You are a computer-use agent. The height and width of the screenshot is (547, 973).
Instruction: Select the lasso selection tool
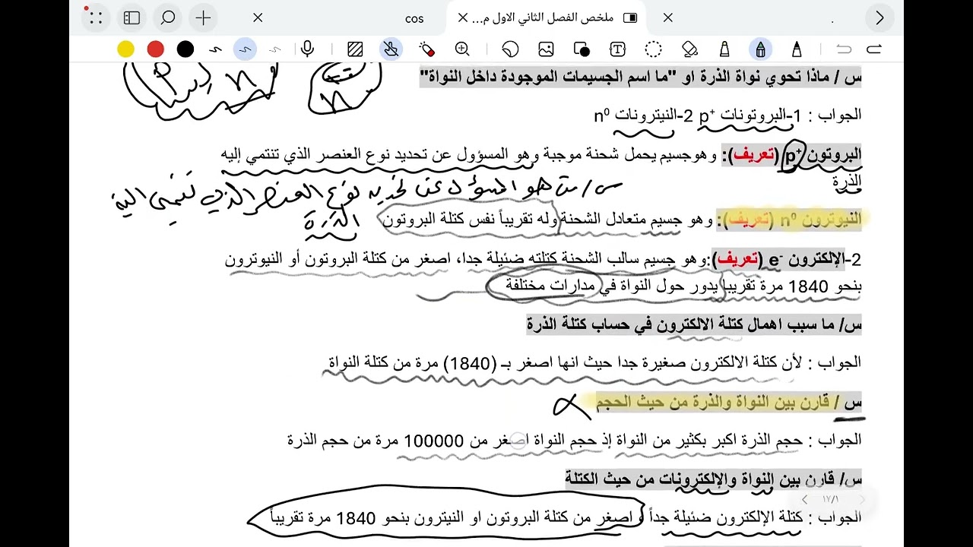tap(653, 49)
